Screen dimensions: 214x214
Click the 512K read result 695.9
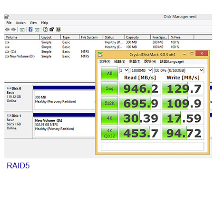point(140,103)
